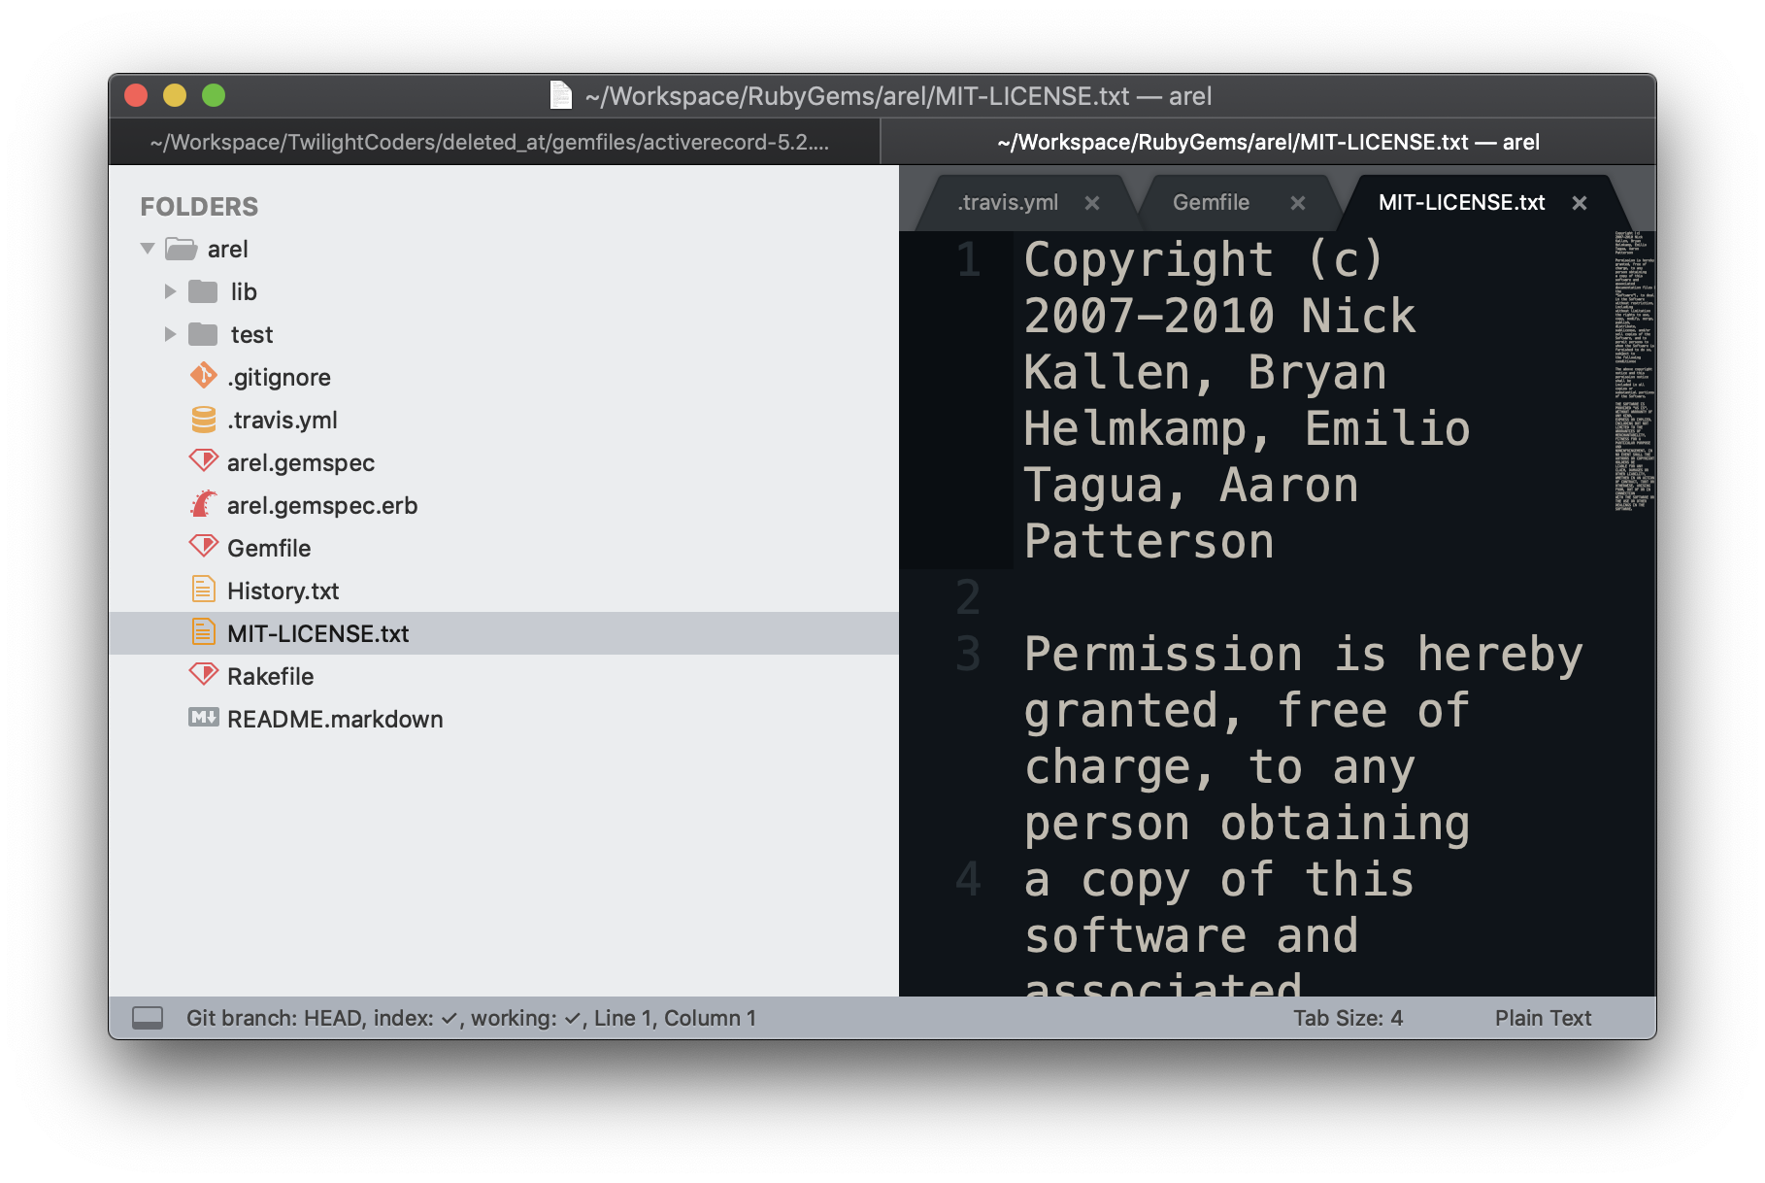Switch to the .travis.yml tab
The width and height of the screenshot is (1765, 1183).
pos(1008,202)
